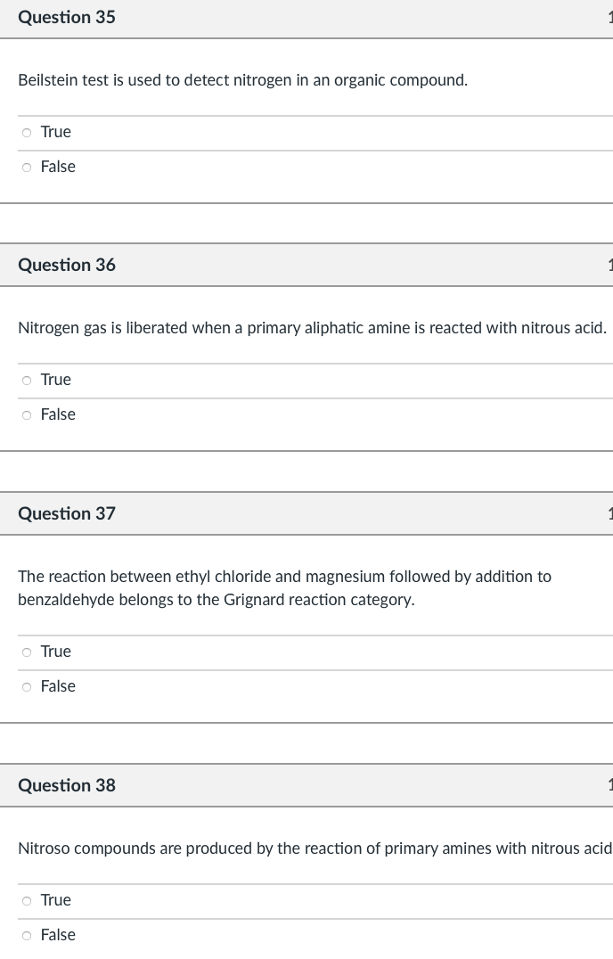
Task: Click the Grignard reaction statement text
Action: tap(285, 588)
